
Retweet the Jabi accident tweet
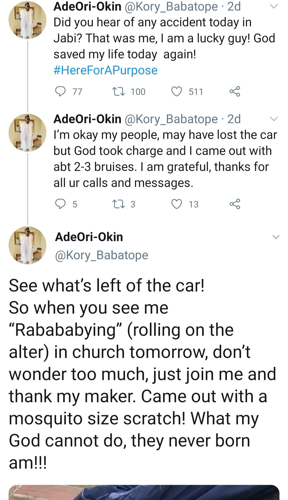point(118,92)
